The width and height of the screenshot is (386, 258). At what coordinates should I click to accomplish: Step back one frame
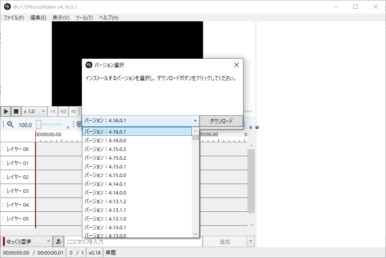(73, 111)
